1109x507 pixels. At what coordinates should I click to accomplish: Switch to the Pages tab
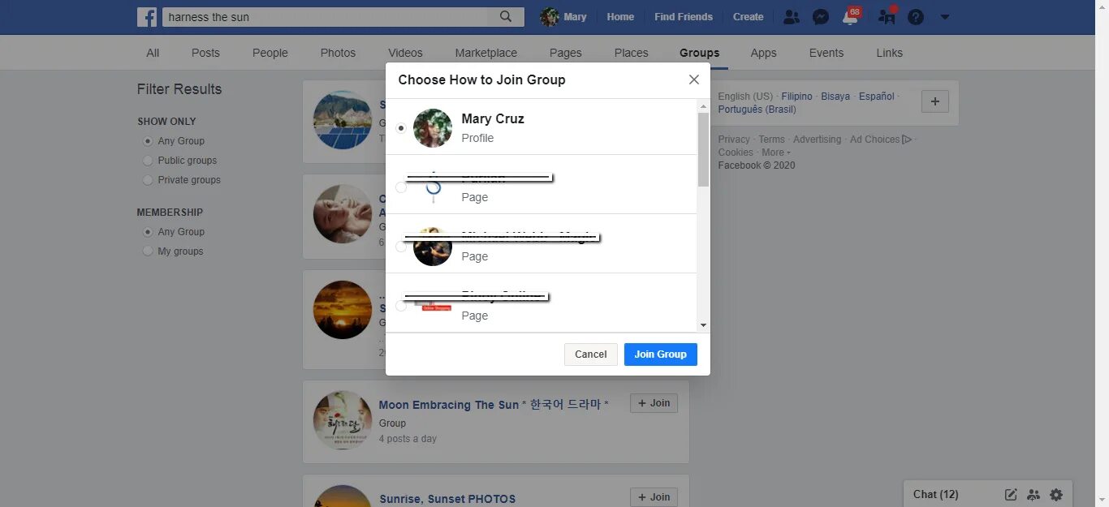click(x=565, y=53)
